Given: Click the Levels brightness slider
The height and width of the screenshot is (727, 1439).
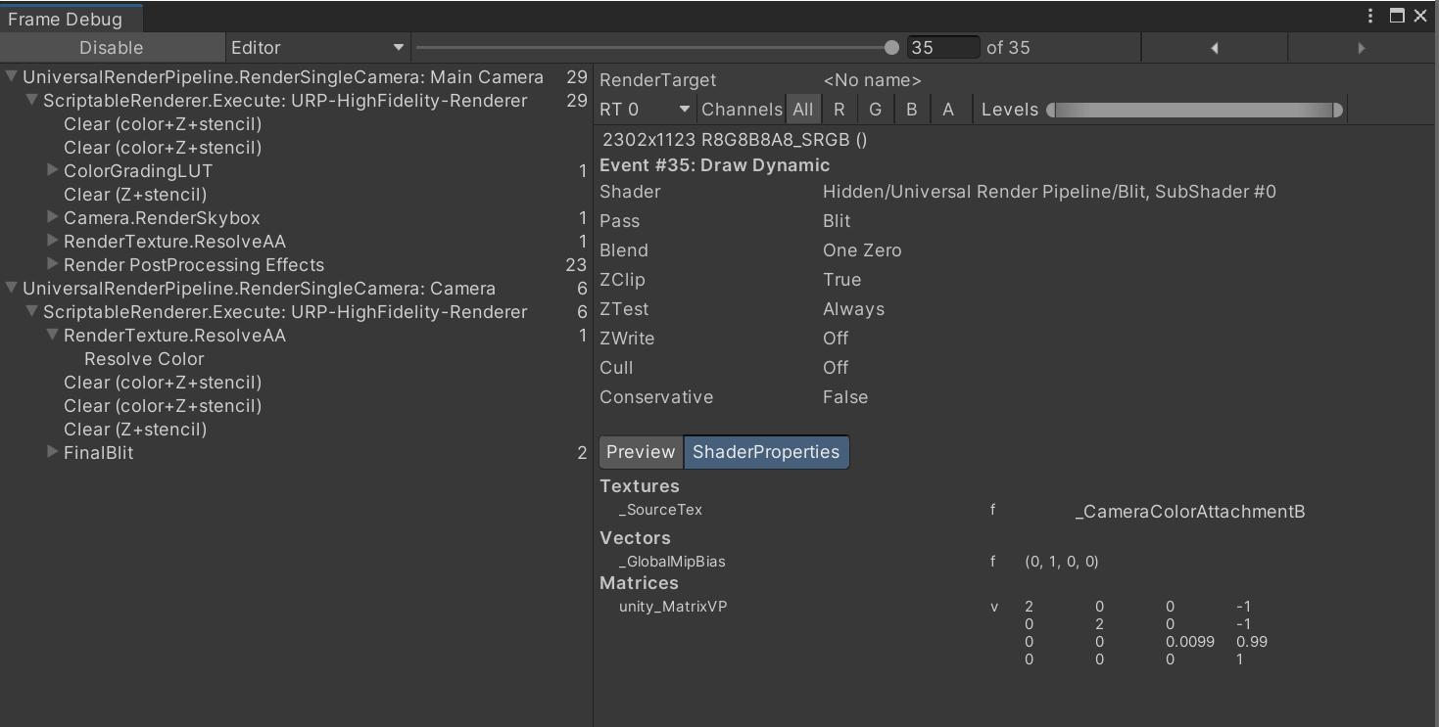Looking at the screenshot, I should pyautogui.click(x=1195, y=109).
